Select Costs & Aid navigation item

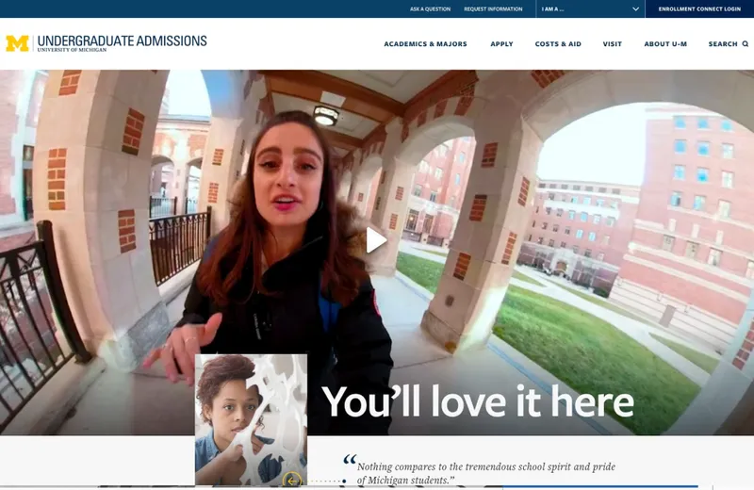coord(558,44)
